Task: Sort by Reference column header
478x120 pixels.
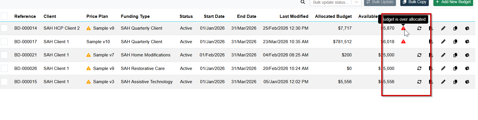Action: [25, 16]
